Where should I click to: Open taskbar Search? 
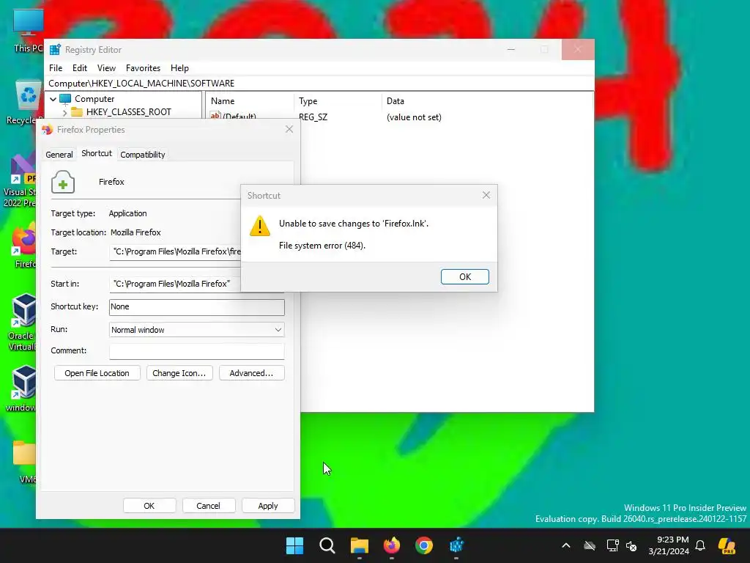point(327,545)
